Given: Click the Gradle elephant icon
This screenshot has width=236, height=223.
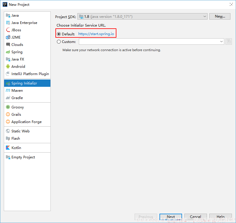Looking at the screenshot, I should click(8, 98).
